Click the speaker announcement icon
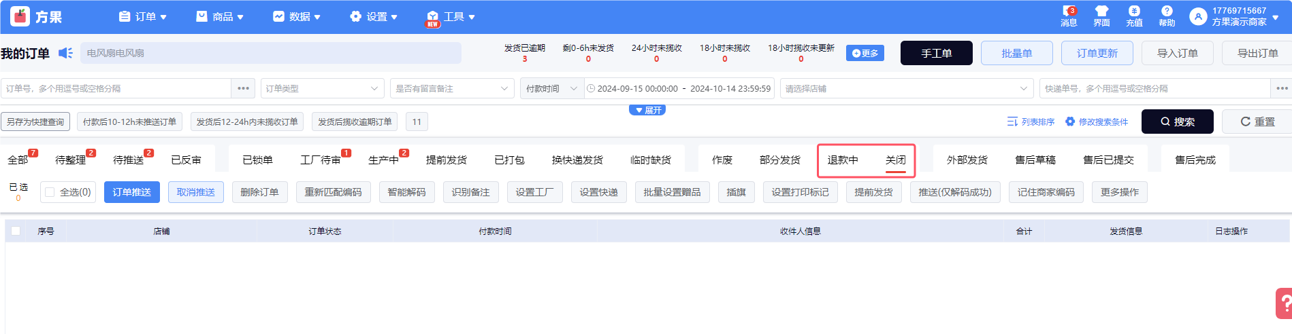 65,53
